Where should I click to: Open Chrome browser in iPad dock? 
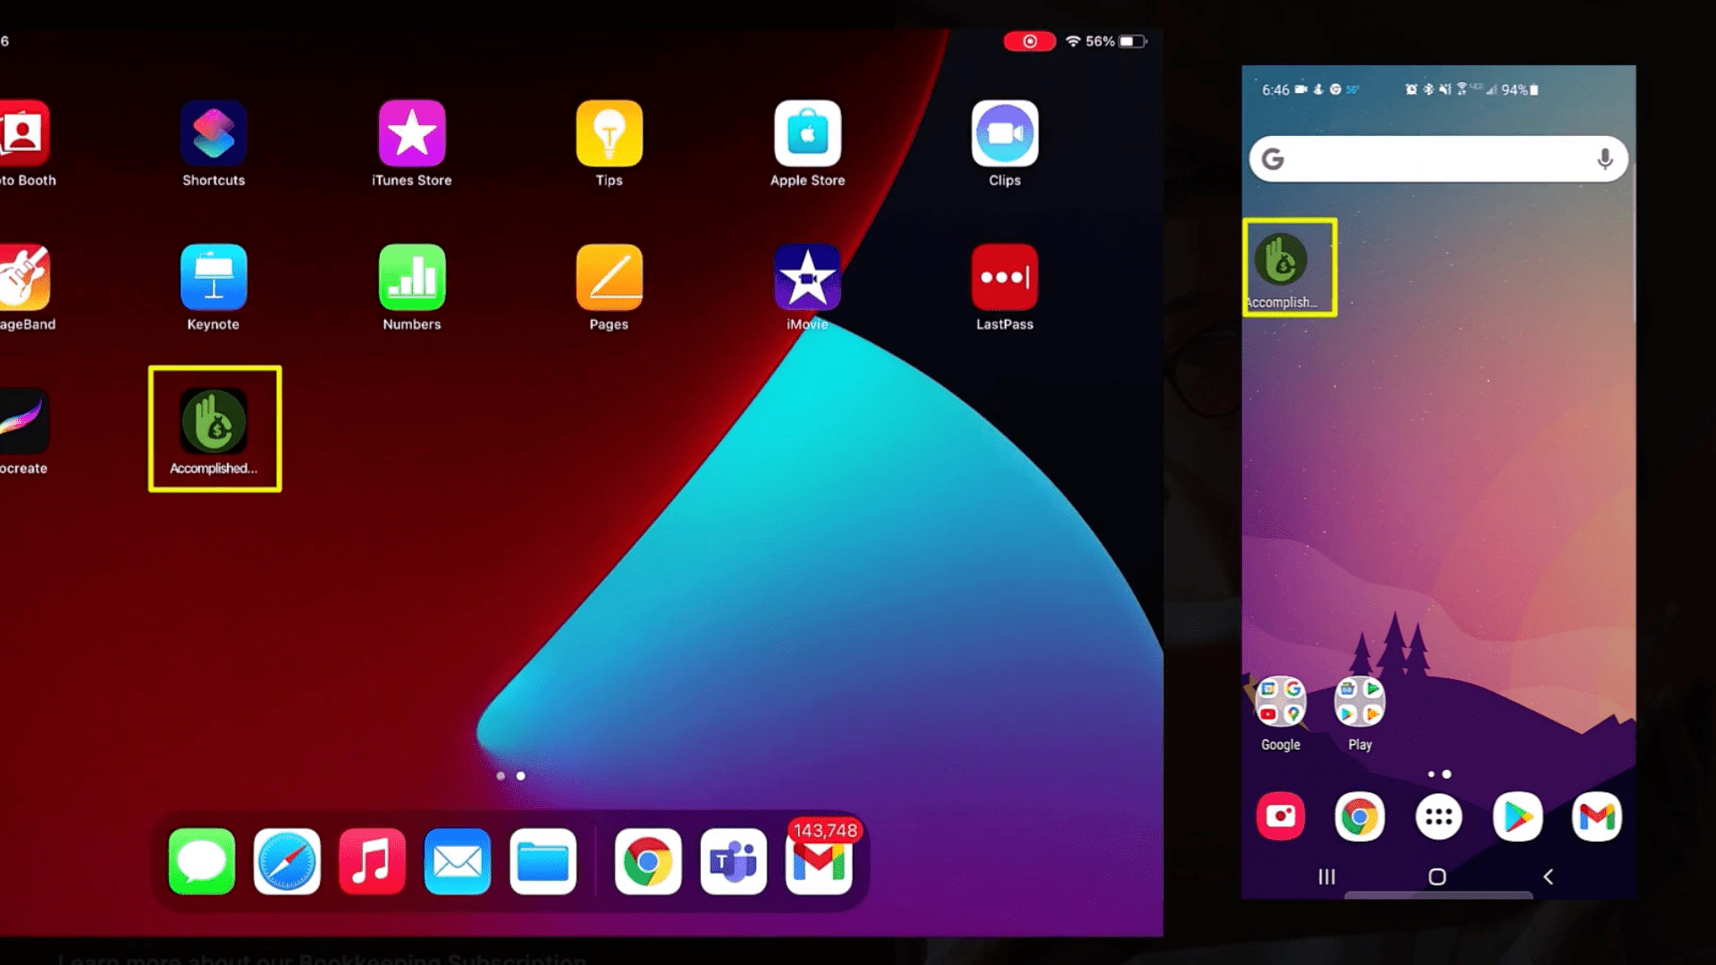(x=647, y=860)
